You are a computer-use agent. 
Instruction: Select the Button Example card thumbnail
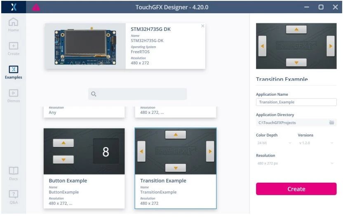84,151
